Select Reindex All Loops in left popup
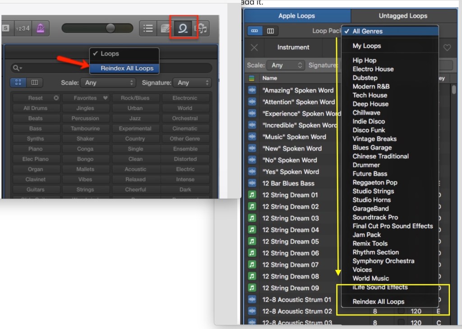 [124, 68]
